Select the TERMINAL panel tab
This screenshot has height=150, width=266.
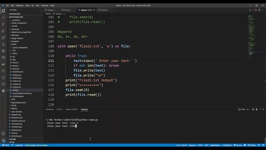tap(84, 109)
